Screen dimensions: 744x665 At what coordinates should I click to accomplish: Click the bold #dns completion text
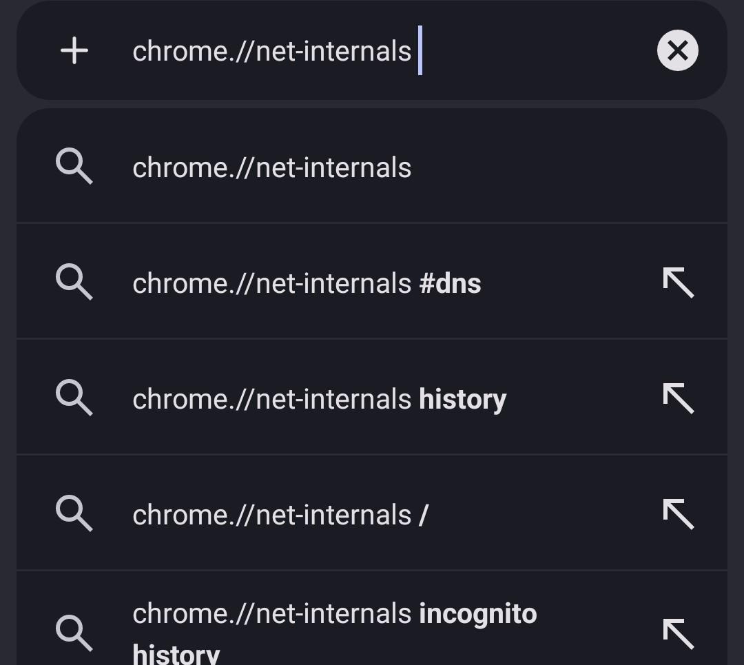click(451, 284)
